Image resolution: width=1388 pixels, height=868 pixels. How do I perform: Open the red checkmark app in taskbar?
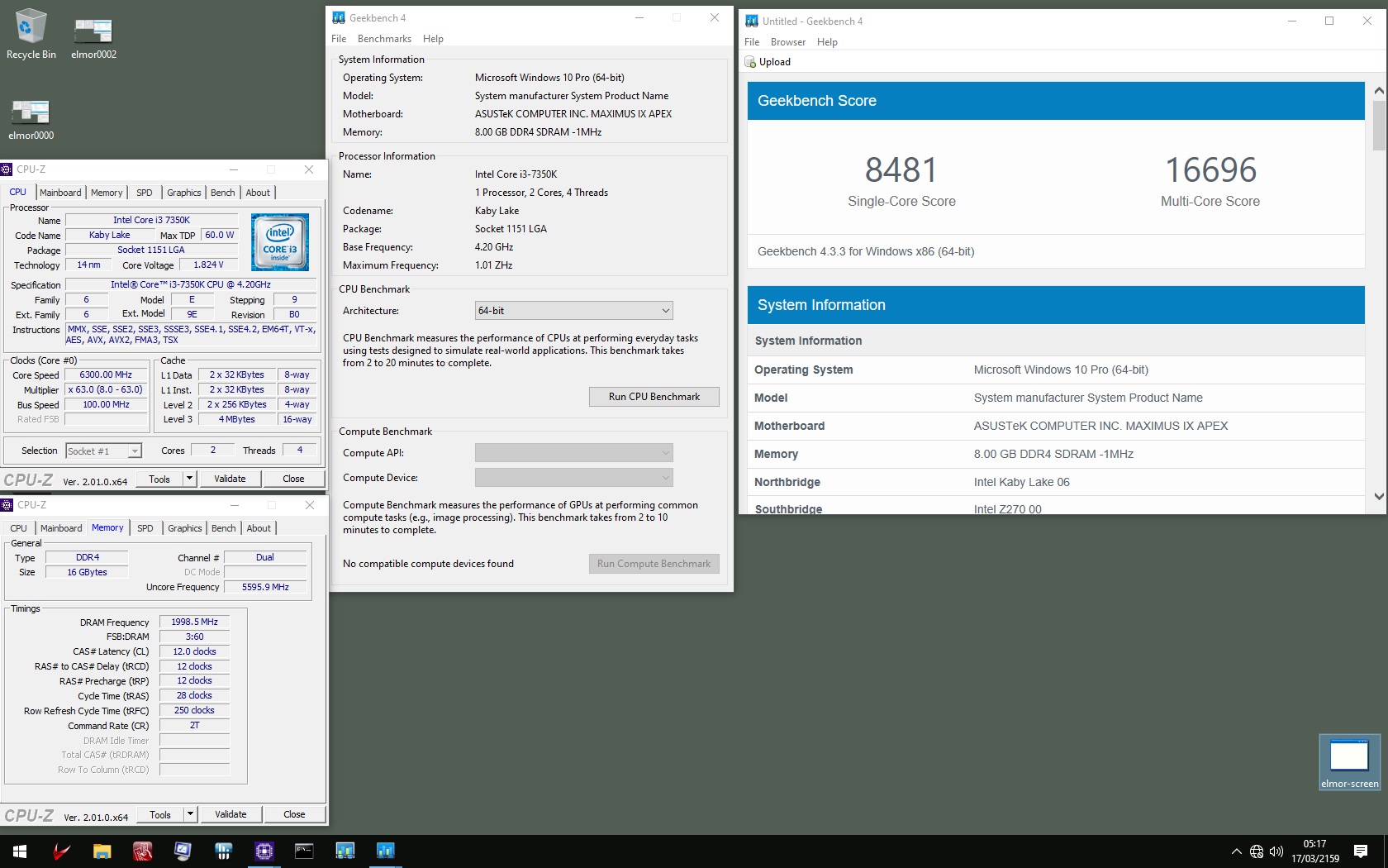(x=61, y=851)
